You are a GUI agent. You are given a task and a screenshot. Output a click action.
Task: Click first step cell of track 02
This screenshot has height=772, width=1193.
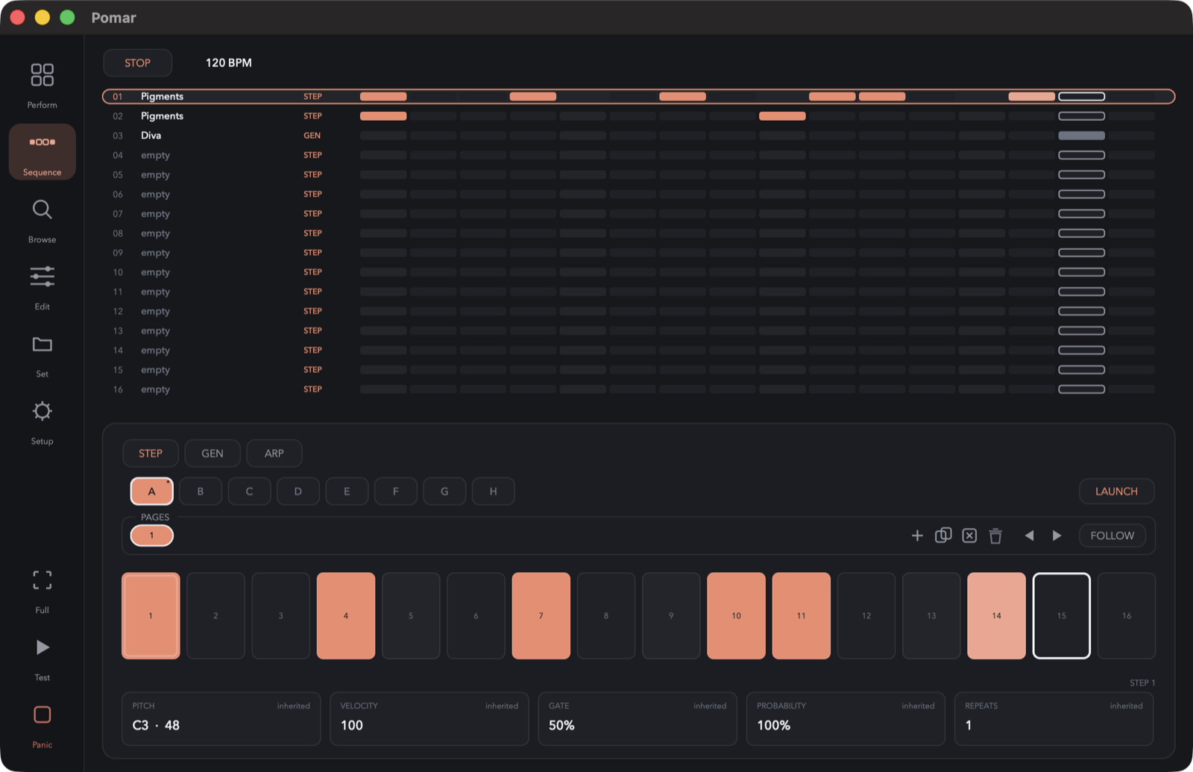tap(383, 116)
